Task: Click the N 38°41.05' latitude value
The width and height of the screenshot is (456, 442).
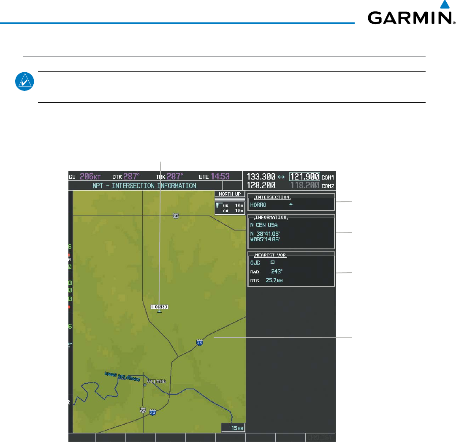Action: point(265,234)
